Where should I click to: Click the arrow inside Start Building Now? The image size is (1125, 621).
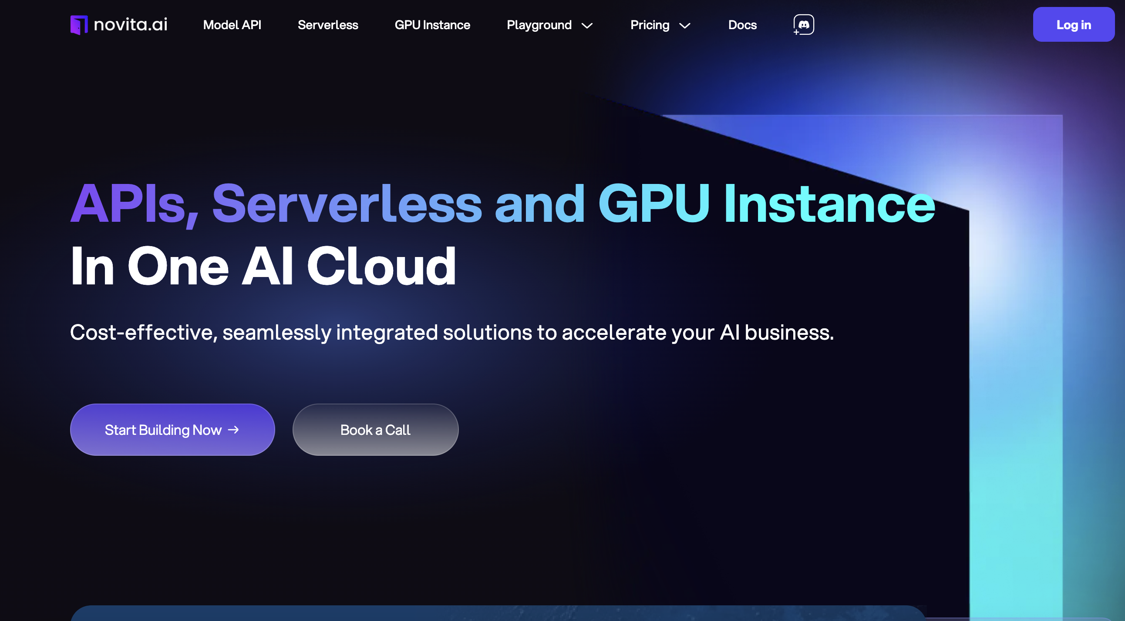(233, 430)
